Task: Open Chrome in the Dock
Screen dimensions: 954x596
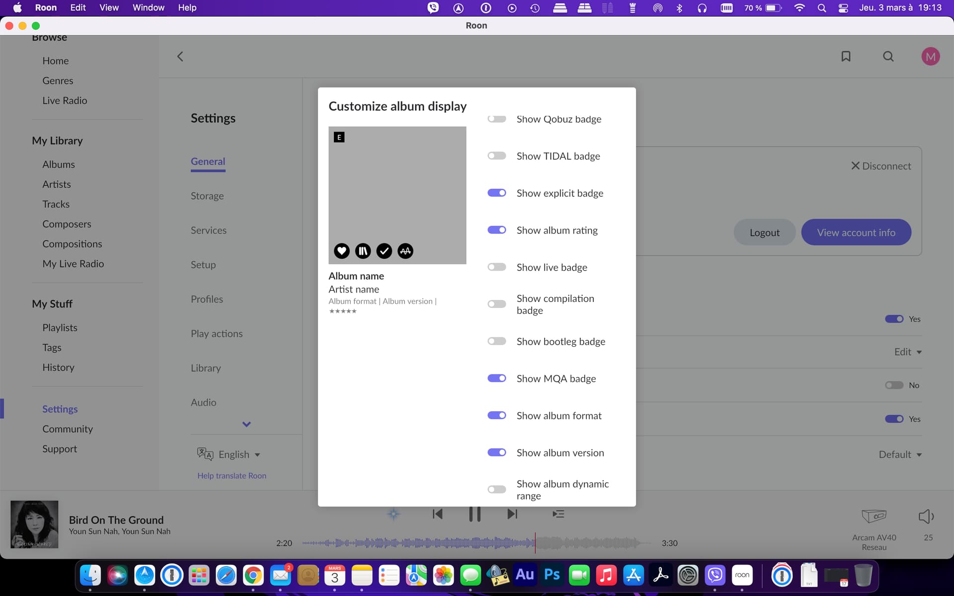Action: click(253, 575)
